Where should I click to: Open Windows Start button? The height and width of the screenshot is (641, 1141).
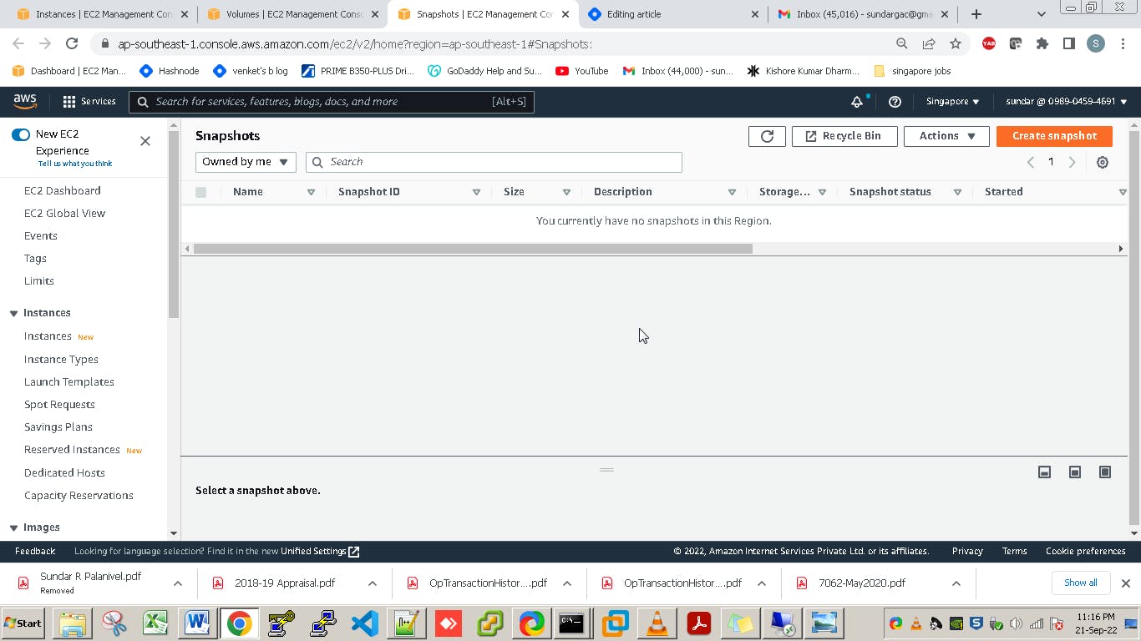point(23,623)
